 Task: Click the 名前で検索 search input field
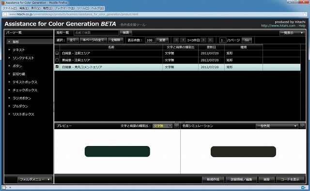tap(96, 33)
